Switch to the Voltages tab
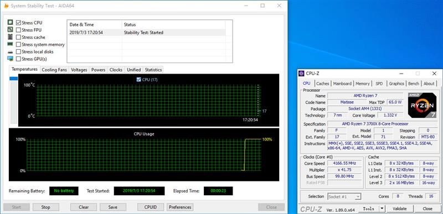443x214 pixels. pyautogui.click(x=79, y=70)
